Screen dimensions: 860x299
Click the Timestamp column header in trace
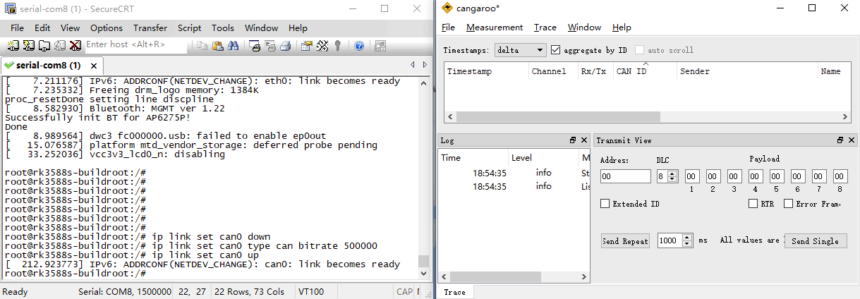click(486, 71)
